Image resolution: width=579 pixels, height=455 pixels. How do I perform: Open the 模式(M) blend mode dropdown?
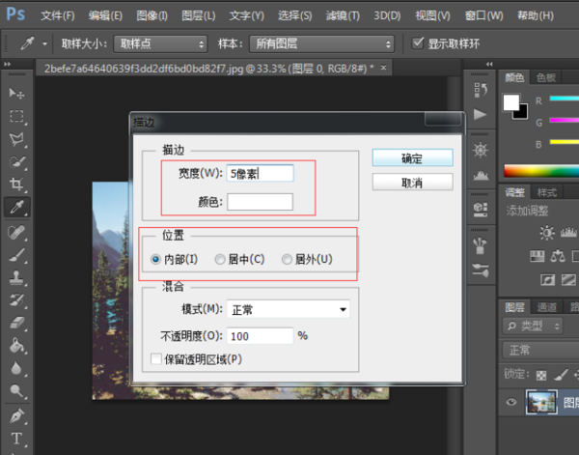pos(288,309)
